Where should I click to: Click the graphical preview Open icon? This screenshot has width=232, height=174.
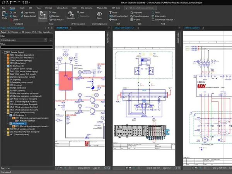99,15
